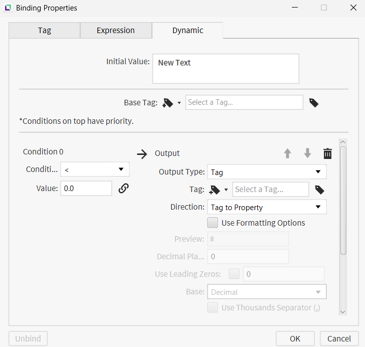Open the Base dropdown showing Decimal
The height and width of the screenshot is (347, 365).
[267, 291]
